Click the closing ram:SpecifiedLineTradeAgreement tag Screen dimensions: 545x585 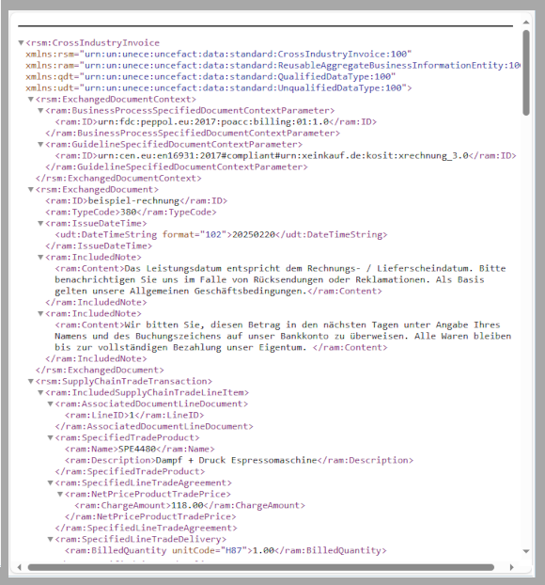pyautogui.click(x=147, y=528)
